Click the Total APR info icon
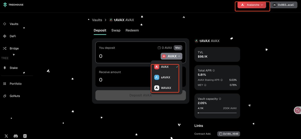This screenshot has height=139, width=301. (214, 71)
